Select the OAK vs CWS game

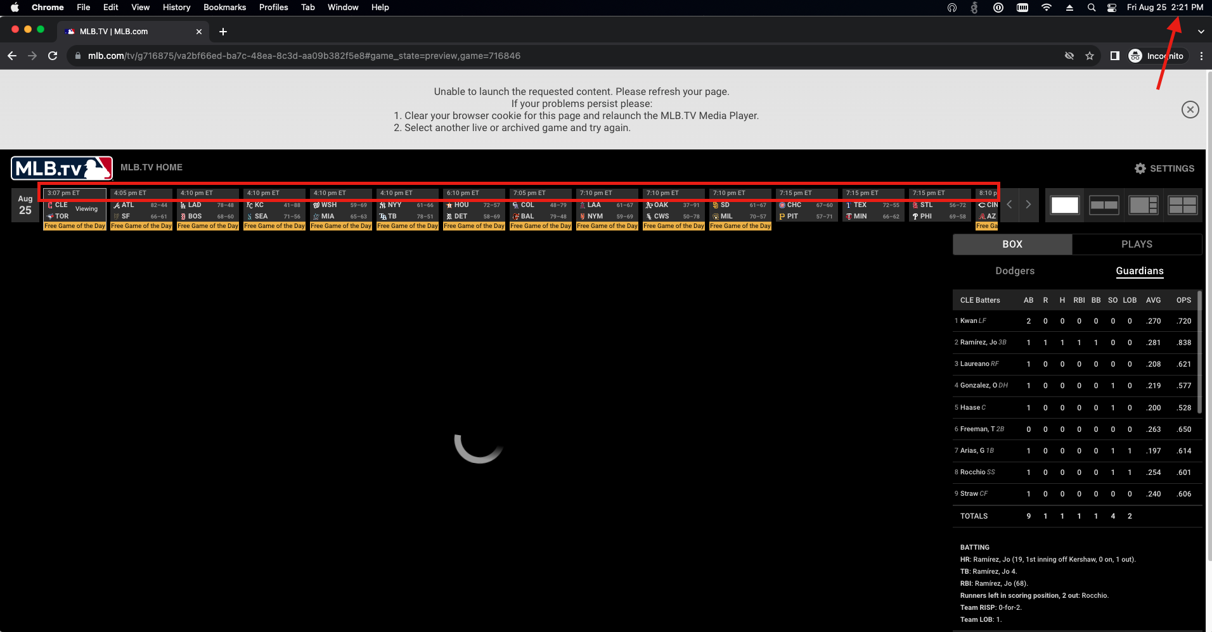pyautogui.click(x=674, y=209)
